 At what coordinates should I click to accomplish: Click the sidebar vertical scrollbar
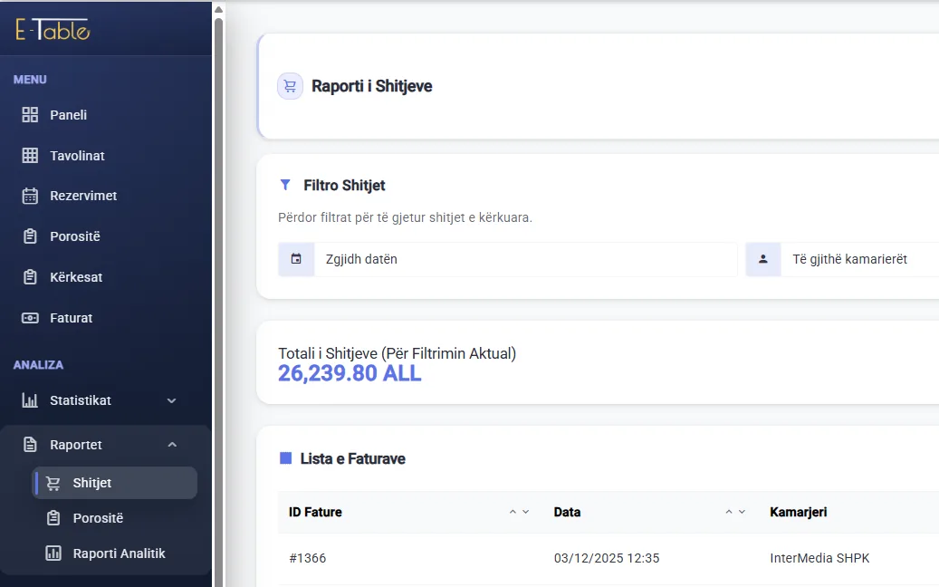(218, 300)
